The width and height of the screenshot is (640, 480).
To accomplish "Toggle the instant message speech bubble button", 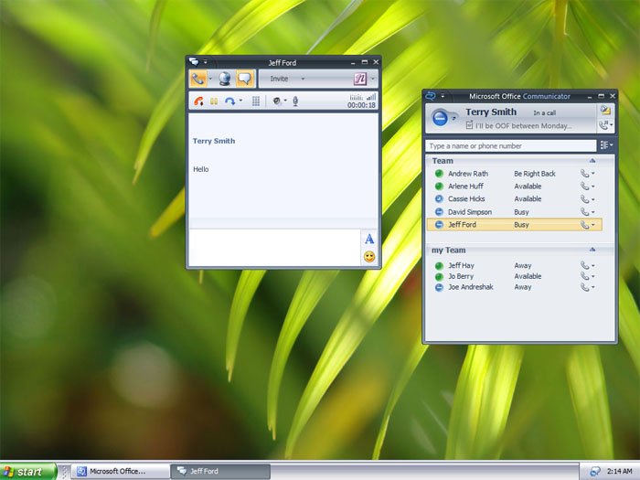I will click(x=245, y=79).
